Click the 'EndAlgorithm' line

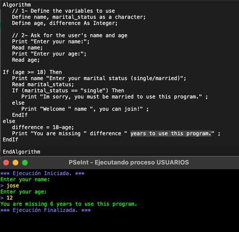click(22, 152)
